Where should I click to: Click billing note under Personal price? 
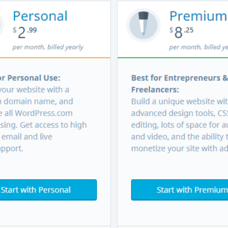coord(47,47)
